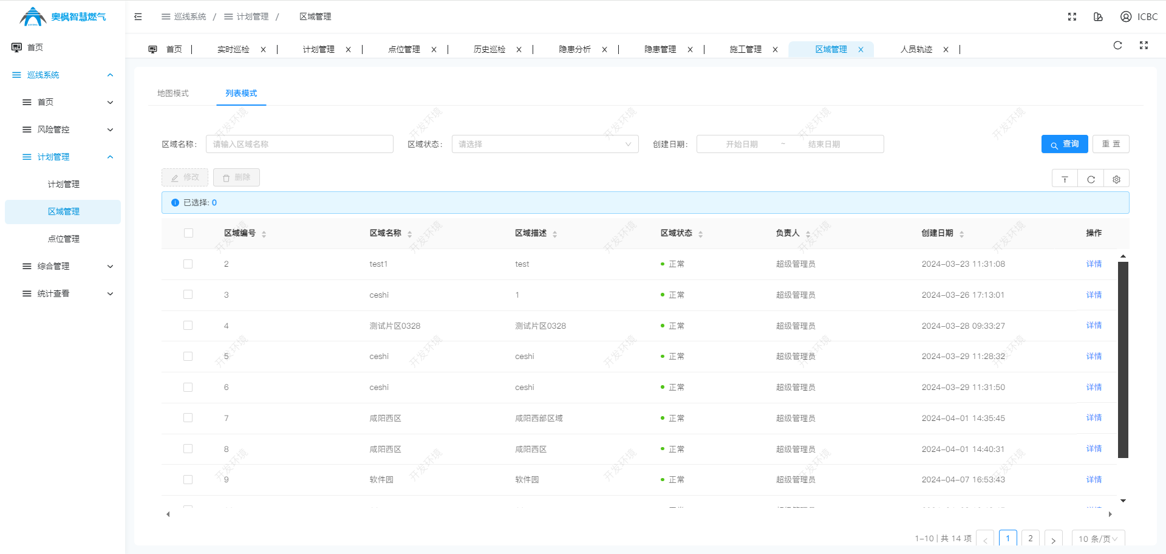Check the row with 区域编号 5
Viewport: 1166px width, 554px height.
188,357
